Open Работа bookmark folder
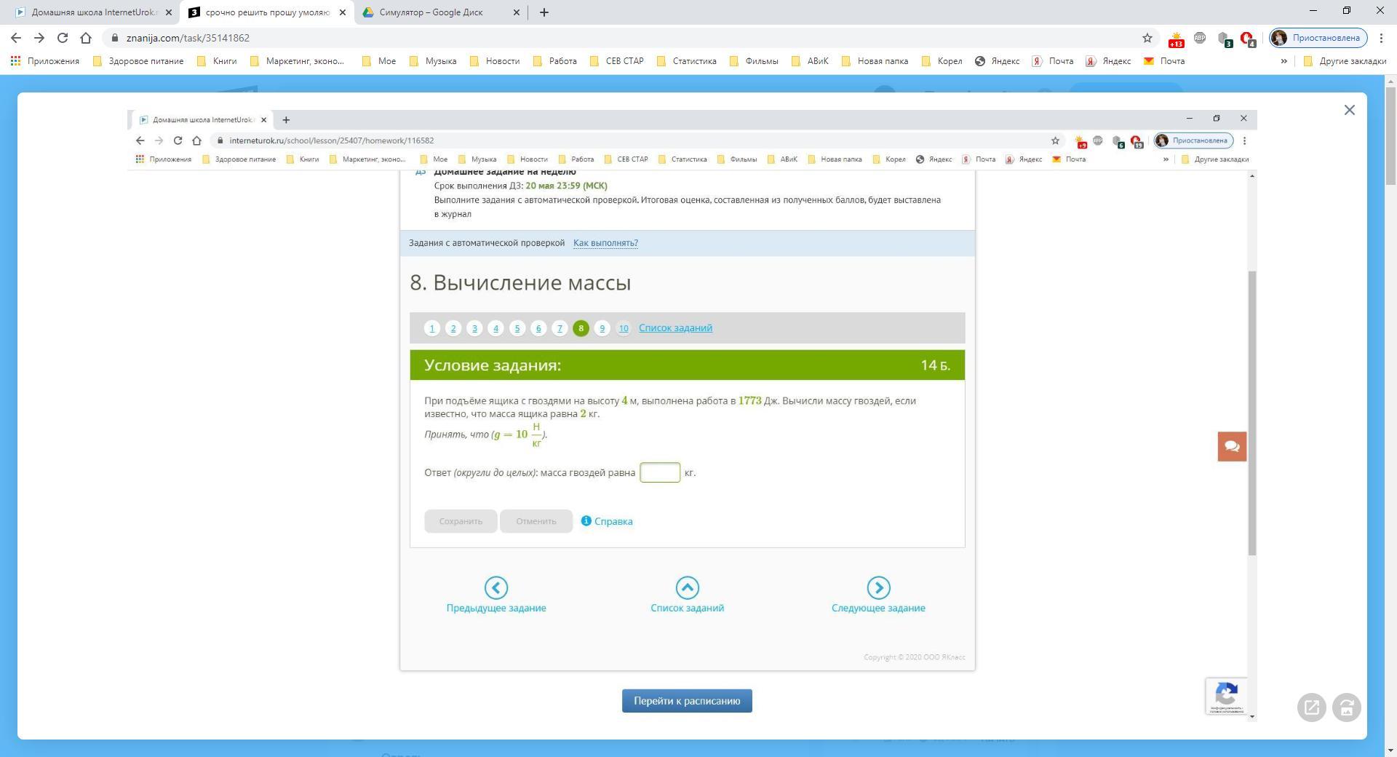 coord(555,61)
